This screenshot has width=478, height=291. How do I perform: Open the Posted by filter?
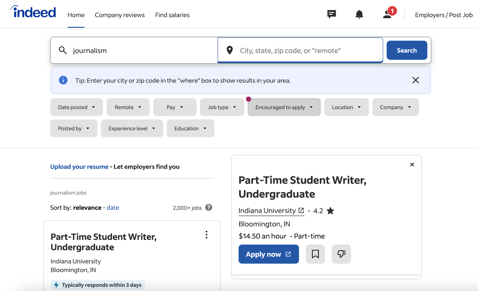coord(74,128)
